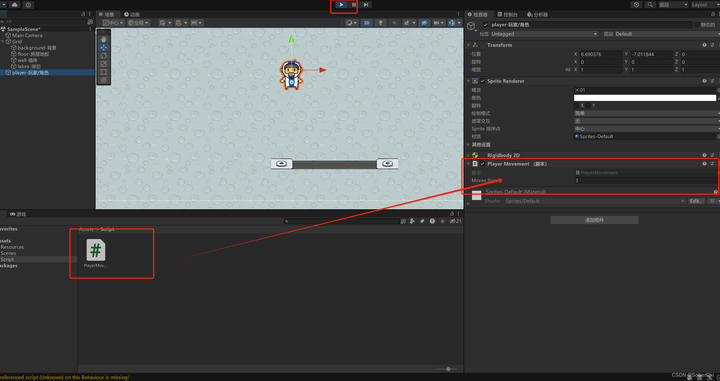Toggle scene visibility hidden-objects icon
720x381 pixels.
click(424, 23)
